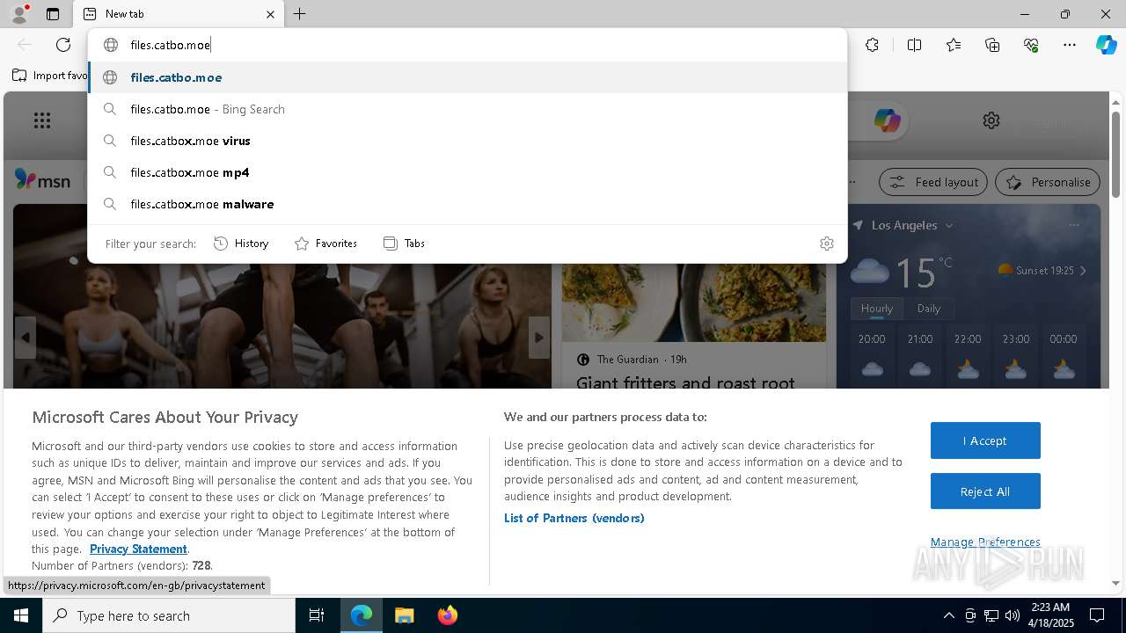Screen dimensions: 1126x633
Task: Open List of Partners (vendors) link
Action: (574, 518)
